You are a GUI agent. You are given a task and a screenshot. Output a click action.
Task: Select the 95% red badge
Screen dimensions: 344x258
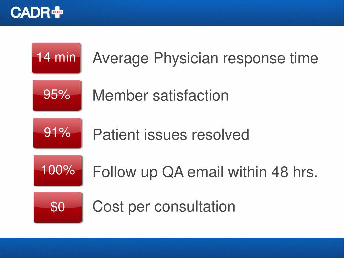point(57,95)
